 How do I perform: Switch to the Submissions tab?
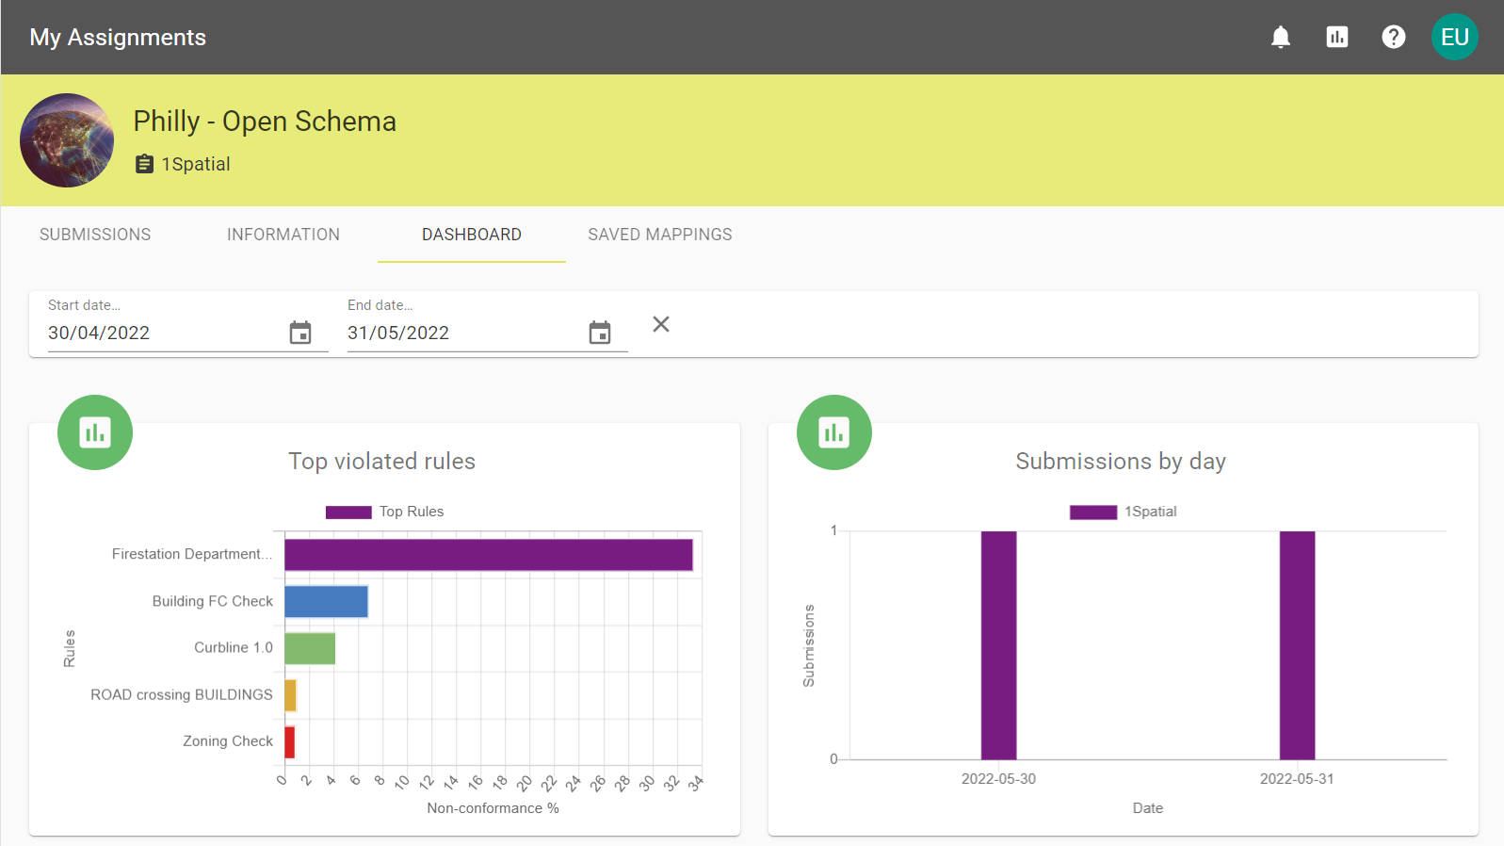95,235
